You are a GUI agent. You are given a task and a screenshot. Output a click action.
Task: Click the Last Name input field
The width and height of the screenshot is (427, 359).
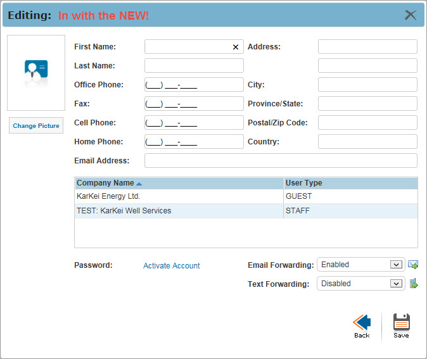tap(194, 66)
